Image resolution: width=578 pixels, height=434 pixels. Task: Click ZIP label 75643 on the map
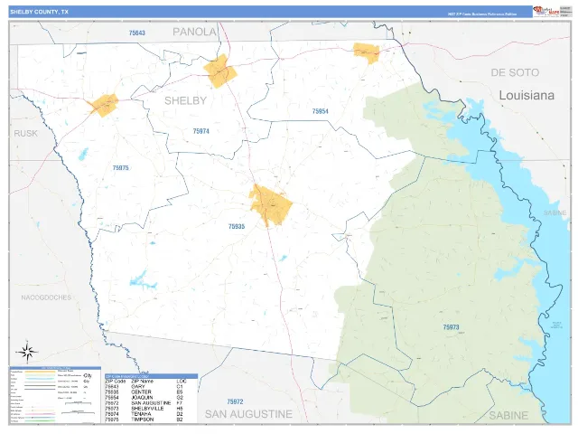pos(136,33)
